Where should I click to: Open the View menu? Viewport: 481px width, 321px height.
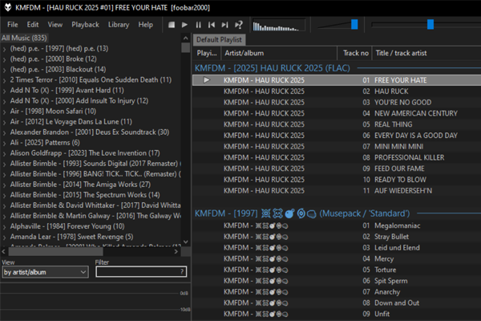click(55, 25)
